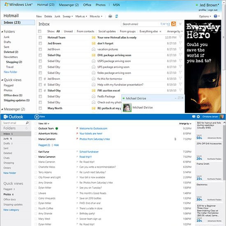The image size is (226, 226).
Task: Check the Mary North email checkbox
Action: (40, 108)
